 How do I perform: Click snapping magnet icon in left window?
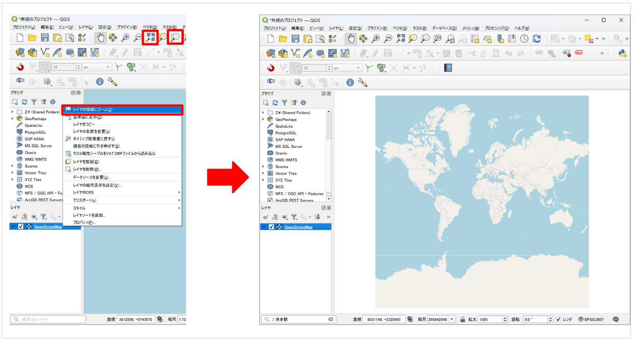[x=20, y=67]
